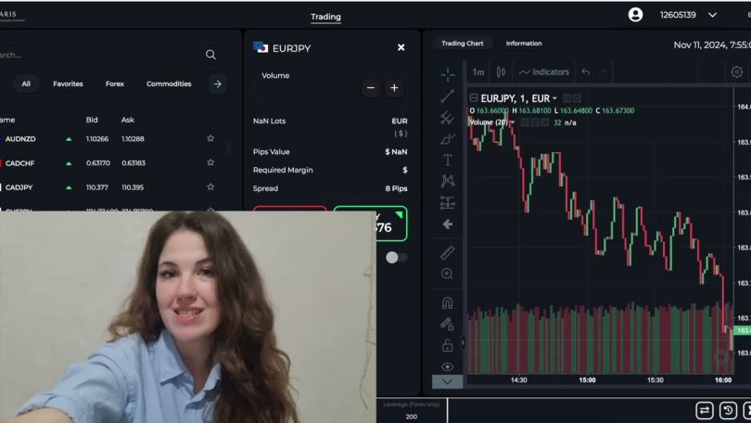Increase volume with the plus button
This screenshot has height=423, width=751.
(394, 88)
